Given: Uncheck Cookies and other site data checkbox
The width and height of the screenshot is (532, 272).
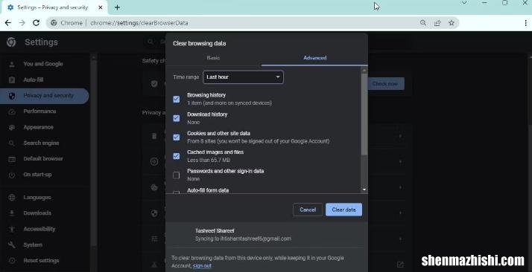Looking at the screenshot, I should pos(177,137).
